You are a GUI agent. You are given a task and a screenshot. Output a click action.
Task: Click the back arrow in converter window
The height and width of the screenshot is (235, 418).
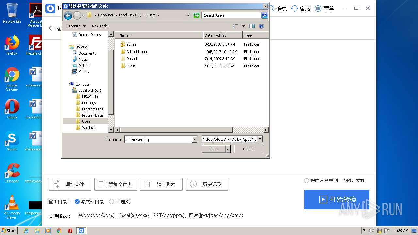click(51, 28)
